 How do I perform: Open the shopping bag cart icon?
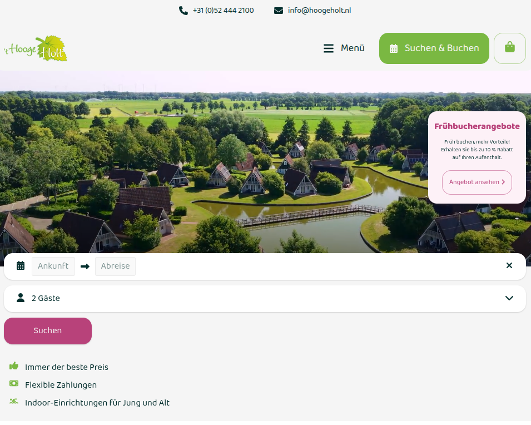tap(510, 48)
